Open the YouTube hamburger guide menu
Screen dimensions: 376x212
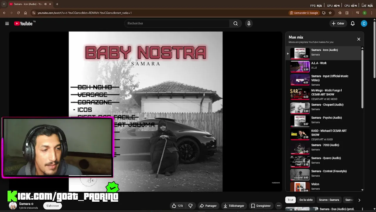pos(7,24)
